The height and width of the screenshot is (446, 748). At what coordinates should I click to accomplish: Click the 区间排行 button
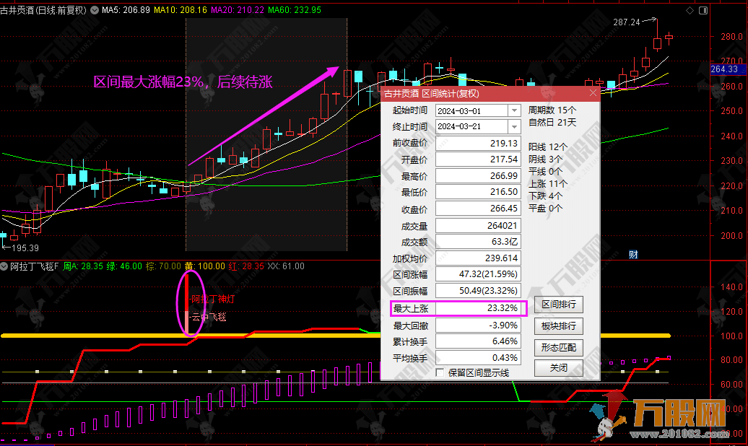coord(559,305)
